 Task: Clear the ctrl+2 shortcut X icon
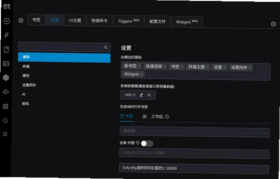click(149, 95)
